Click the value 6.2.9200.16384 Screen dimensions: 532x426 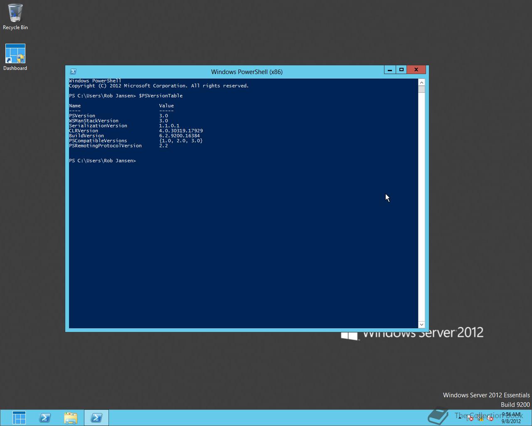click(x=179, y=136)
